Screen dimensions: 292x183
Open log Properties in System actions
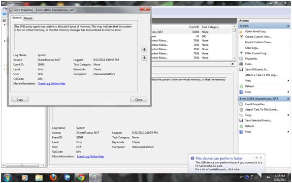(251, 59)
